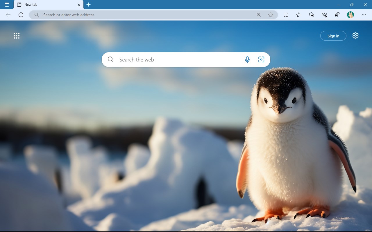Screen dimensions: 372x232
Task: Open visual image search
Action: click(x=261, y=59)
